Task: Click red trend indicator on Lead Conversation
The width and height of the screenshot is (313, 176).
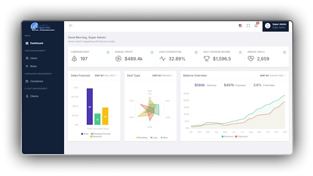Action: (x=196, y=53)
